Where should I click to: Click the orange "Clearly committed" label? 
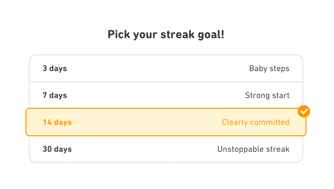point(256,122)
